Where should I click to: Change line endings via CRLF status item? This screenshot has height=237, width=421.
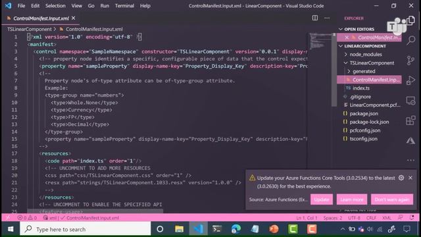coord(371,218)
